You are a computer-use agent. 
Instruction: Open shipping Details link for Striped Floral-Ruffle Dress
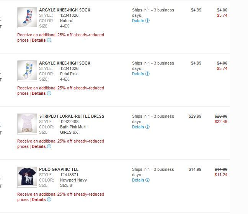pos(138,127)
